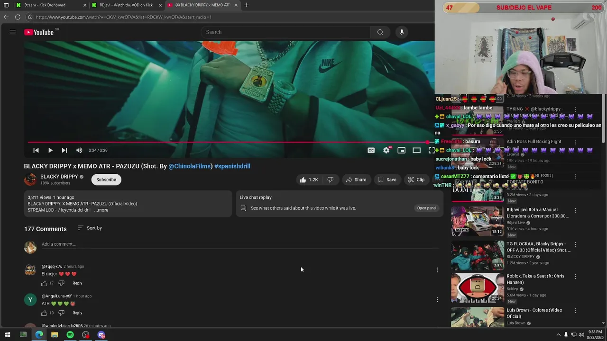Viewport: 607px width, 341px height.
Task: Like the PAZUZU video
Action: coord(308,179)
